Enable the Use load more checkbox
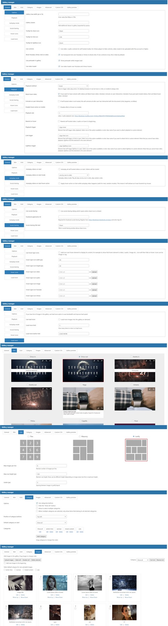Image resolution: width=168 pixels, height=626 pixels. pyautogui.click(x=59, y=320)
